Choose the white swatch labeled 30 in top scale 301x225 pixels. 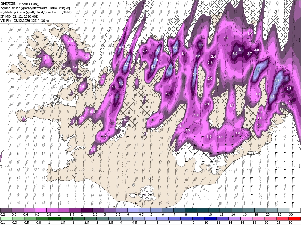coord(295,211)
